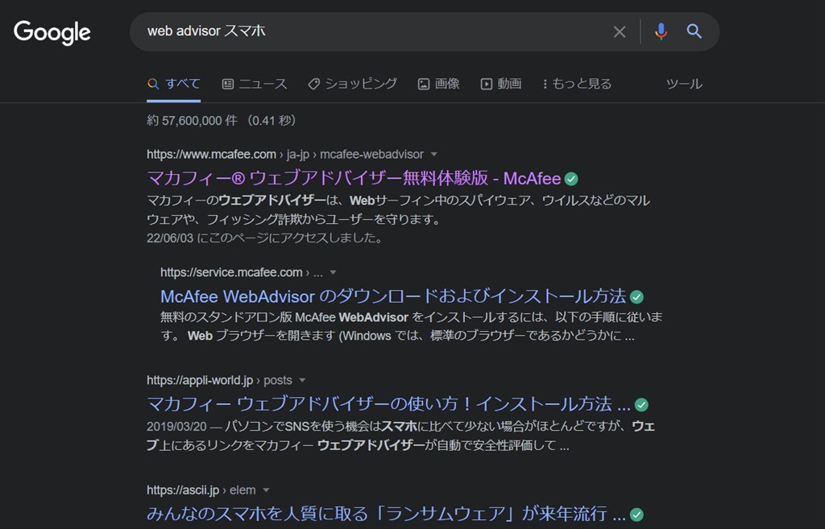The image size is (825, 529).
Task: Expand the arrow beside appli-world.jp posts
Action: click(x=302, y=380)
